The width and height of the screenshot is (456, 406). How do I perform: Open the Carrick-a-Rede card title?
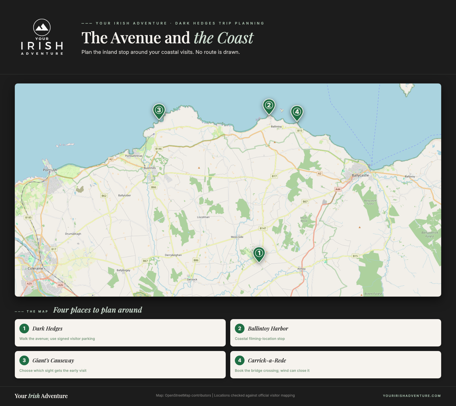click(x=267, y=360)
